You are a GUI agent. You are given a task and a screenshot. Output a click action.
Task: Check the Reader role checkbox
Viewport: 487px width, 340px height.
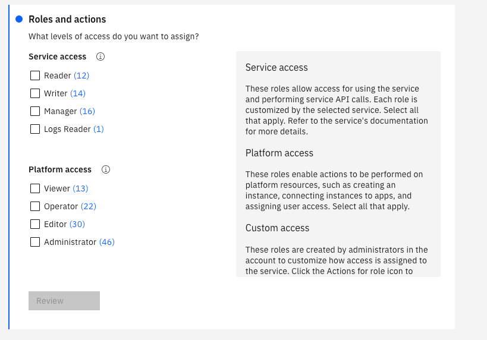[35, 75]
